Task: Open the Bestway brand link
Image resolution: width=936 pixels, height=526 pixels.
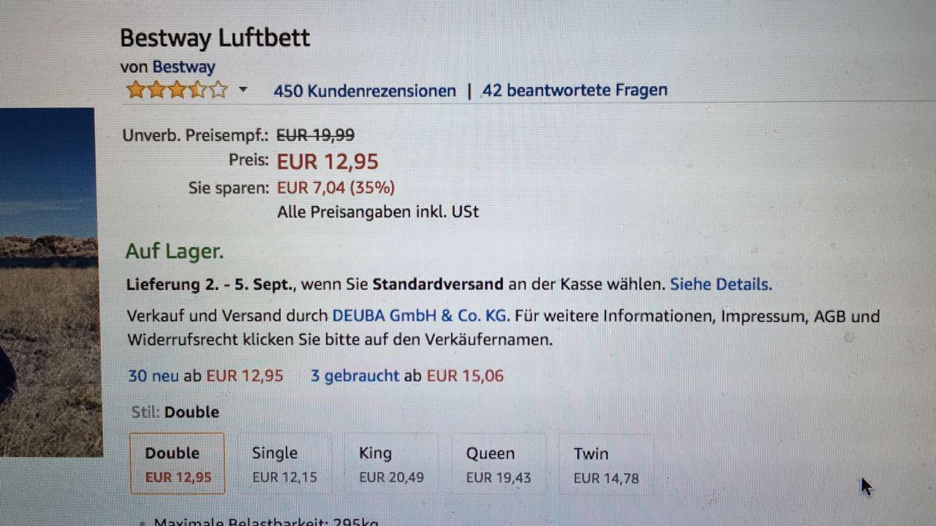Action: point(184,67)
